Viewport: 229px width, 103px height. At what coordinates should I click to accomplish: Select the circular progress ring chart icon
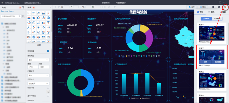coord(29,23)
